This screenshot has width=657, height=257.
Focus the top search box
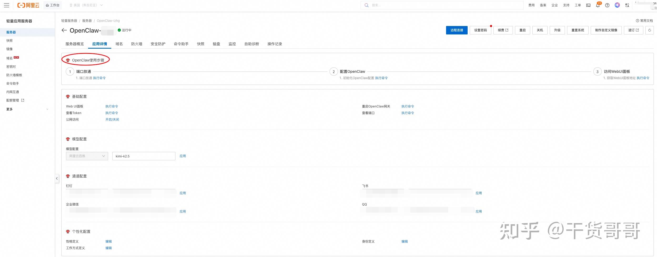[442, 5]
